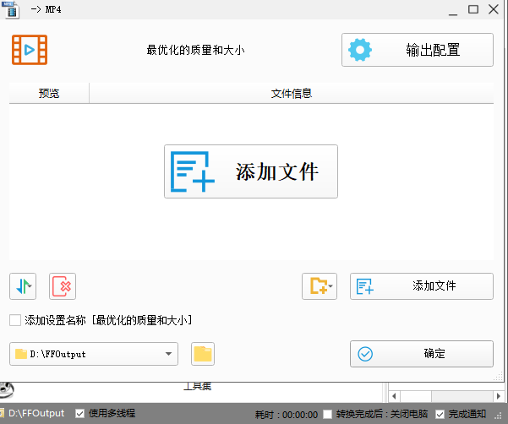
Task: Toggle the 完成通知 checkbox
Action: [440, 414]
